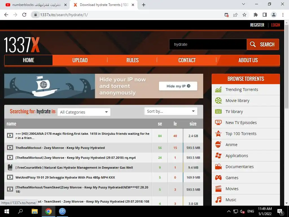This screenshot has height=217, width=289.
Task: Open the Natural Gas Hydrate Management torrent link
Action: click(x=74, y=168)
